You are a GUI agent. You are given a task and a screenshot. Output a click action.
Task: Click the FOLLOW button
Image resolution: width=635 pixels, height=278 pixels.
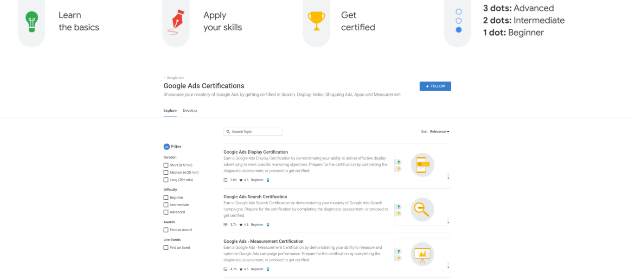[x=435, y=86]
